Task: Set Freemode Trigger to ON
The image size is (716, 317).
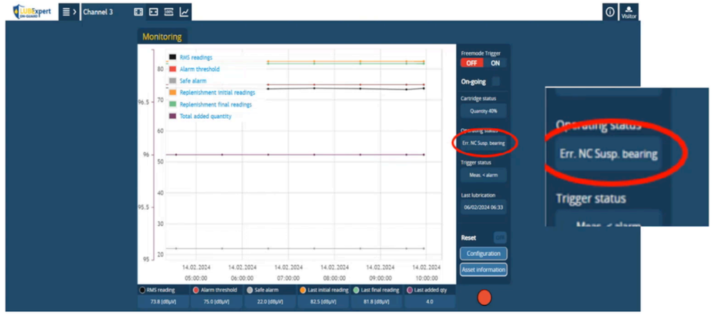Action: pyautogui.click(x=495, y=64)
